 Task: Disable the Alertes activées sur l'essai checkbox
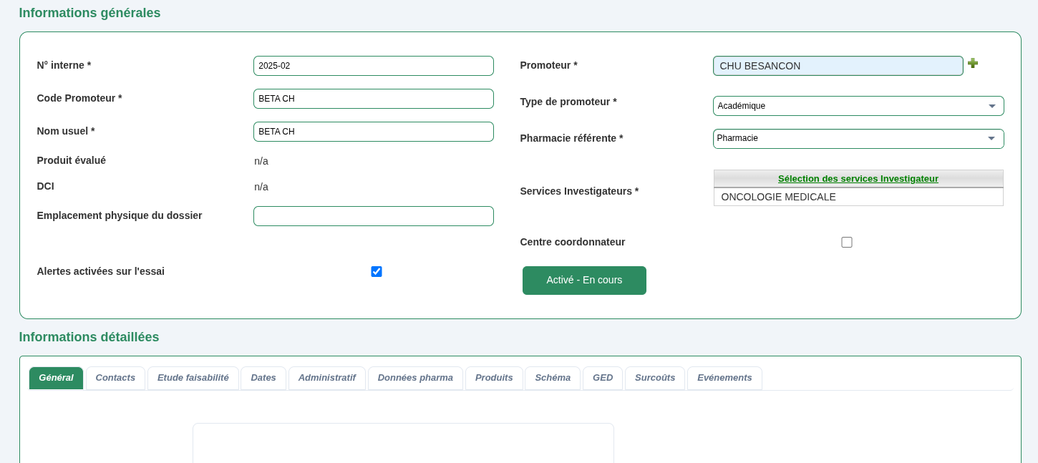376,271
